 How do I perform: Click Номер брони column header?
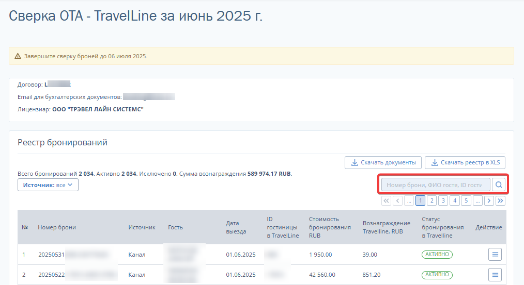tap(57, 227)
